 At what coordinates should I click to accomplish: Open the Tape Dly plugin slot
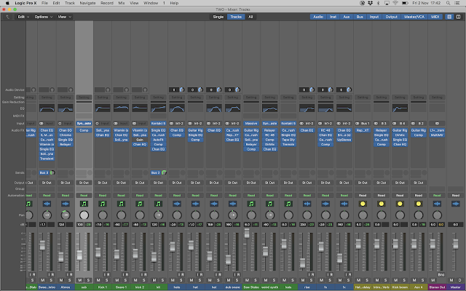pyautogui.click(x=288, y=140)
